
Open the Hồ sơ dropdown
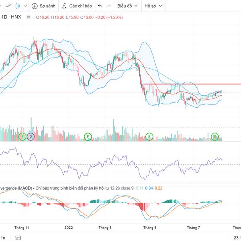154,6
